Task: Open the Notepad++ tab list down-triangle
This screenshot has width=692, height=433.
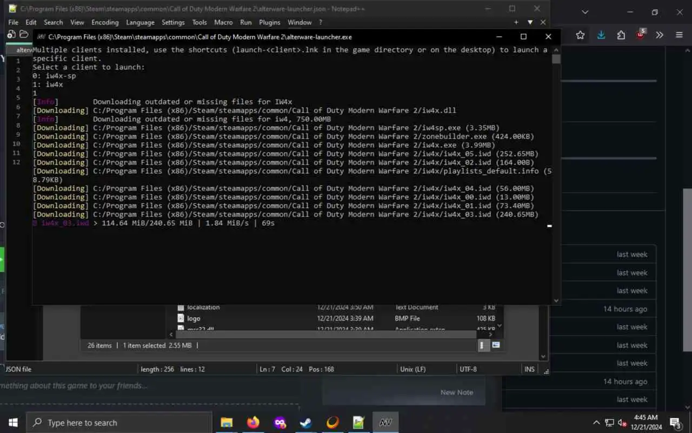Action: 530,22
